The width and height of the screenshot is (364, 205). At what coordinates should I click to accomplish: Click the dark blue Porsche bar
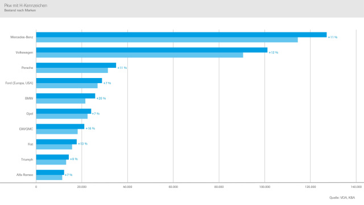(76, 65)
